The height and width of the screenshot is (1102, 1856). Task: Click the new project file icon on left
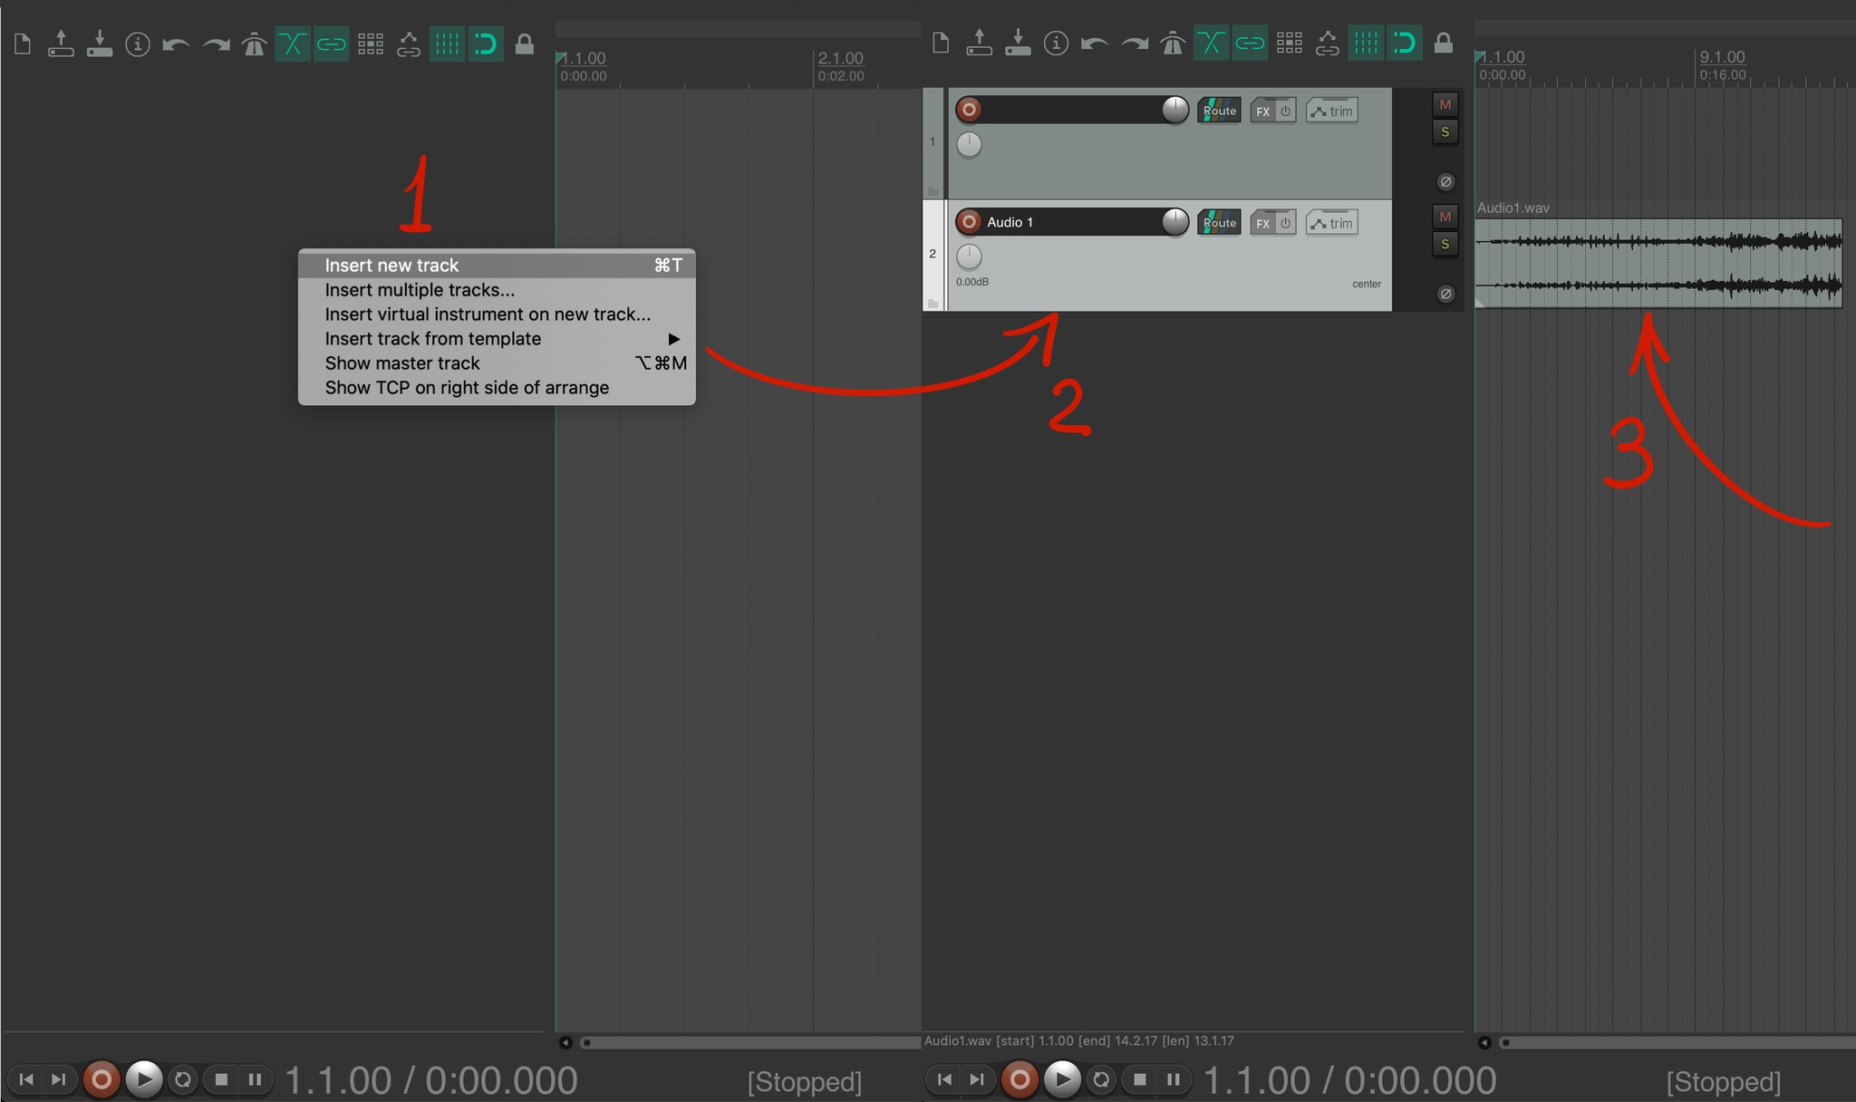coord(23,43)
